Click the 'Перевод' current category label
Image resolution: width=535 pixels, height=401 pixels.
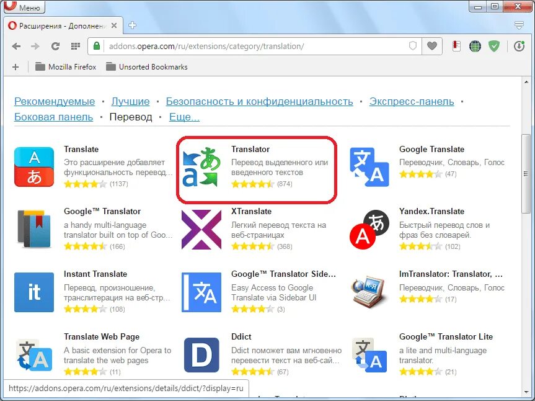click(x=131, y=117)
